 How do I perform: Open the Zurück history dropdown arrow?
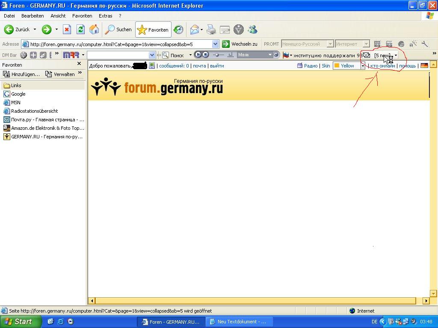(x=35, y=29)
